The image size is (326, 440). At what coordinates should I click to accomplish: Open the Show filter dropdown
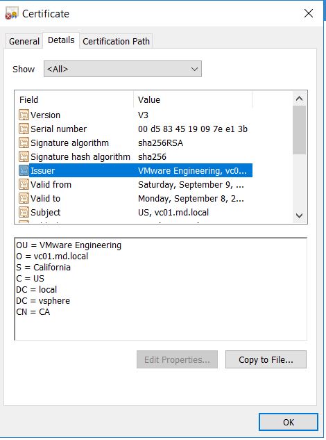coord(122,69)
